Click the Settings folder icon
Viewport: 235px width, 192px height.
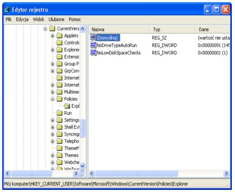point(60,120)
